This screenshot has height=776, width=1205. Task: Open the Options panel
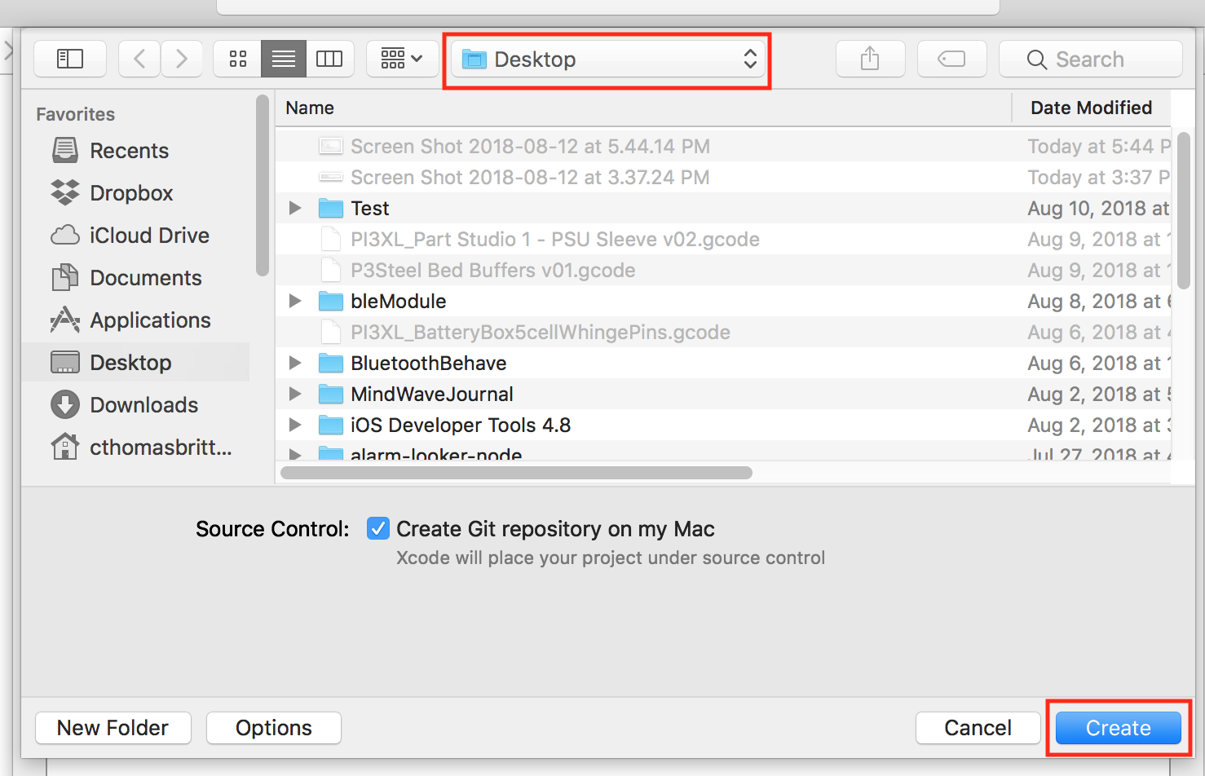click(x=273, y=727)
